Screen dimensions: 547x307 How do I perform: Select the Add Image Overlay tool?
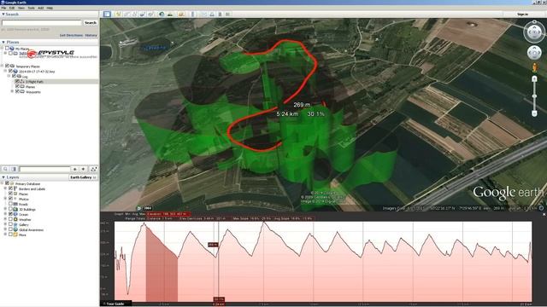pyautogui.click(x=143, y=14)
